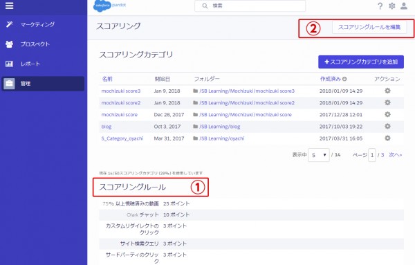Image resolution: width=415 pixels, height=265 pixels.
Task: Click the レポート chart icon
Action: (9, 64)
